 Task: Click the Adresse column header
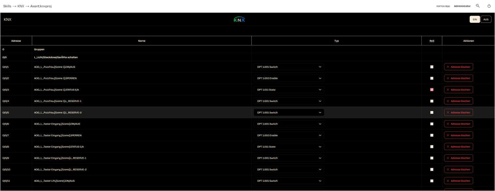click(16, 41)
